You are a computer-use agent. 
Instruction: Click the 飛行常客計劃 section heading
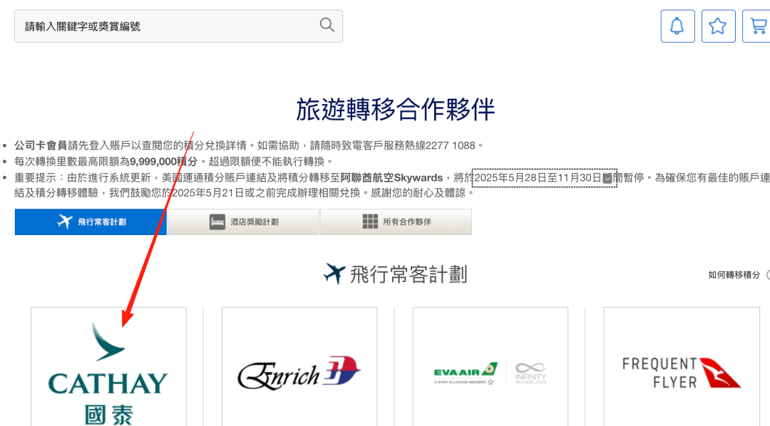395,274
